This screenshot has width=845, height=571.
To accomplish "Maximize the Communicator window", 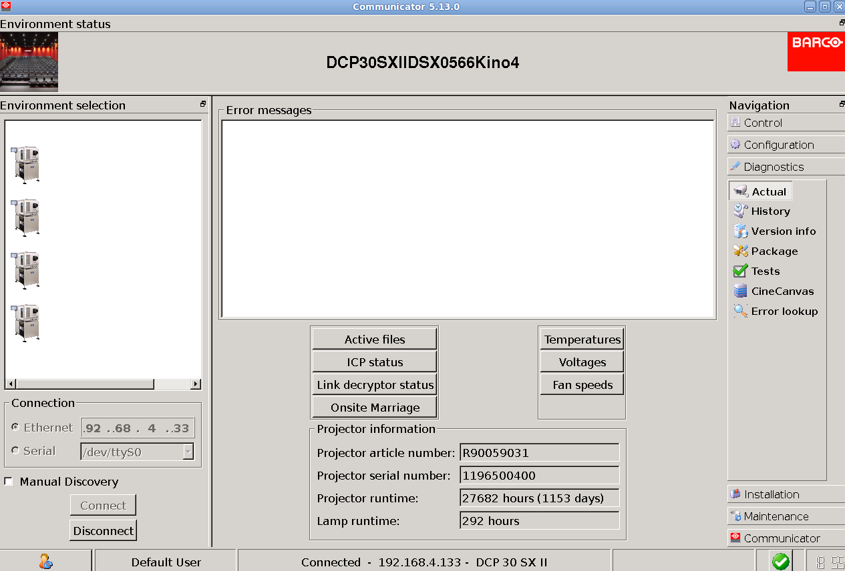I will (824, 6).
